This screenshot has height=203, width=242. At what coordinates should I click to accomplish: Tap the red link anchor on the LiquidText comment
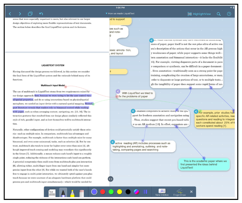(117, 97)
